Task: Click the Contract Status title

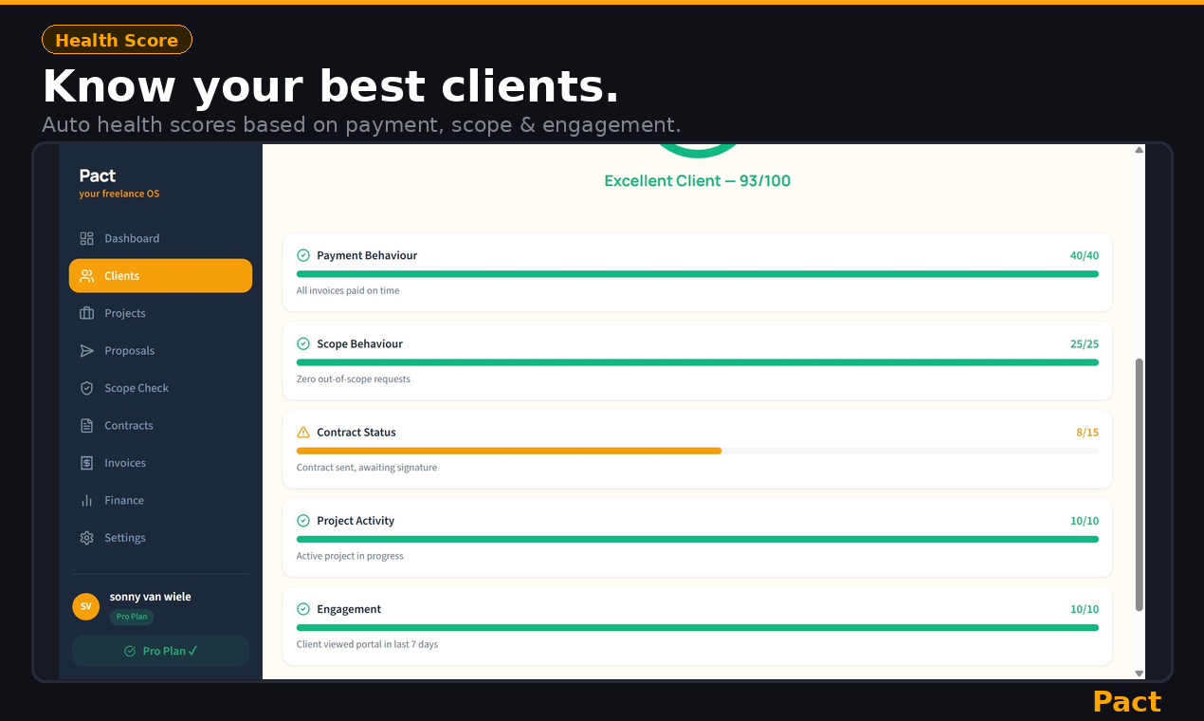Action: tap(356, 432)
